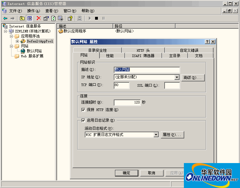Click the 高级 button
The height and width of the screenshot is (188, 240).
click(x=193, y=78)
